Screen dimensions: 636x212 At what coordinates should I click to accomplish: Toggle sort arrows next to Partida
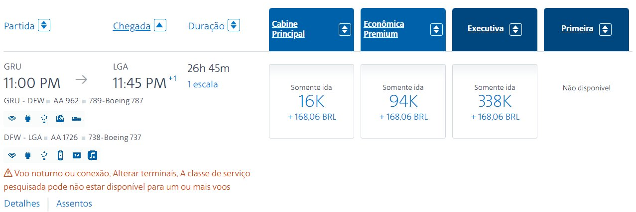click(x=44, y=25)
